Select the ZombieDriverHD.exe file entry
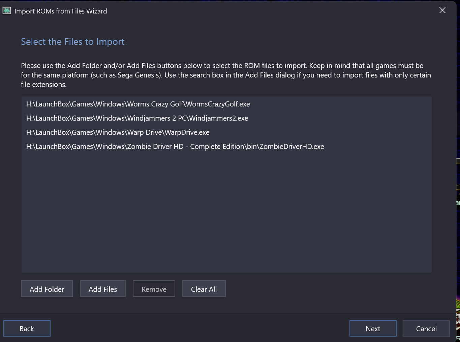Viewport: 460px width, 342px height. coord(226,147)
